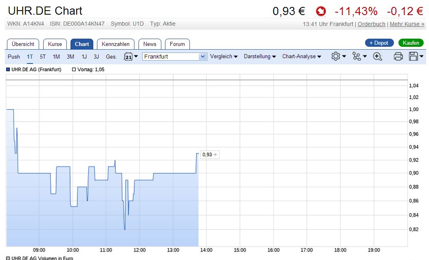The height and width of the screenshot is (260, 429).
Task: Open the Orderbuch link
Action: click(x=371, y=24)
